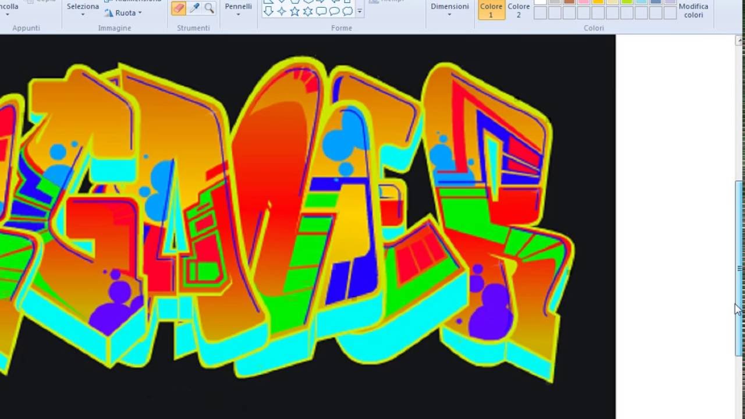
Task: Open the Ruota rotate dropdown
Action: coord(123,13)
